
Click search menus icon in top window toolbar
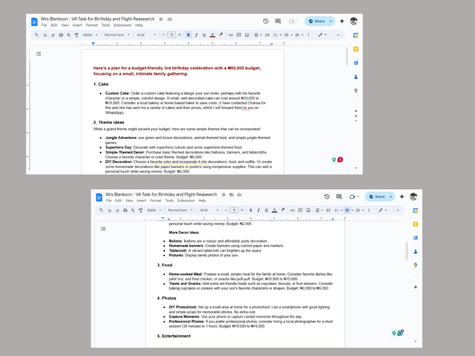point(37,35)
